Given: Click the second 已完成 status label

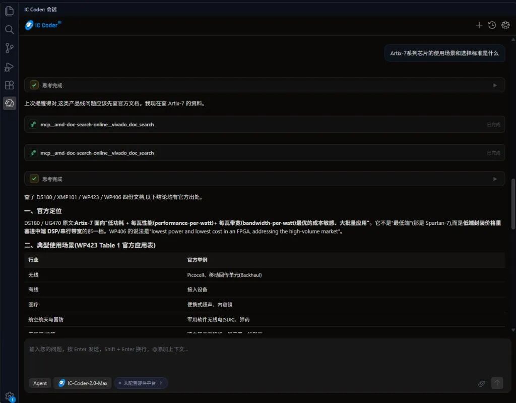Looking at the screenshot, I should (493, 153).
